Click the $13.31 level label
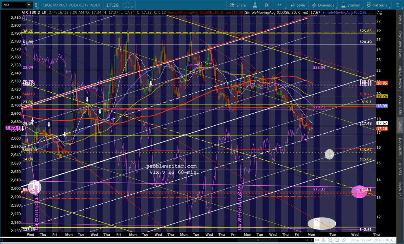The image size is (404, 244). coord(319,189)
